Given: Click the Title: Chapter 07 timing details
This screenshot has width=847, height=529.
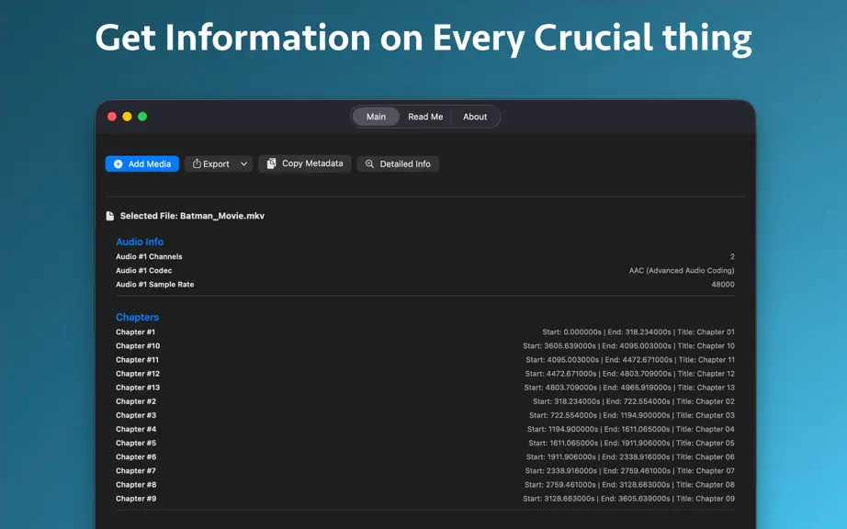Looking at the screenshot, I should click(x=630, y=471).
